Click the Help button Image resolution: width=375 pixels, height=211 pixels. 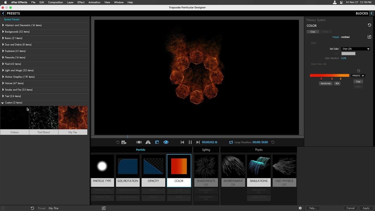click(x=313, y=208)
